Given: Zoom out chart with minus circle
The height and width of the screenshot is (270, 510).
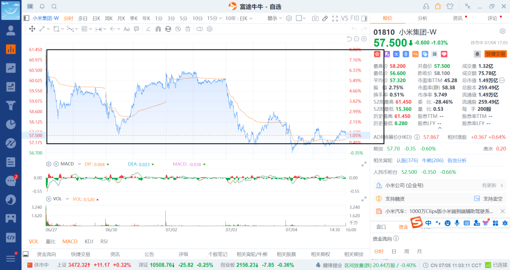Looking at the screenshot, I should click(357, 39).
